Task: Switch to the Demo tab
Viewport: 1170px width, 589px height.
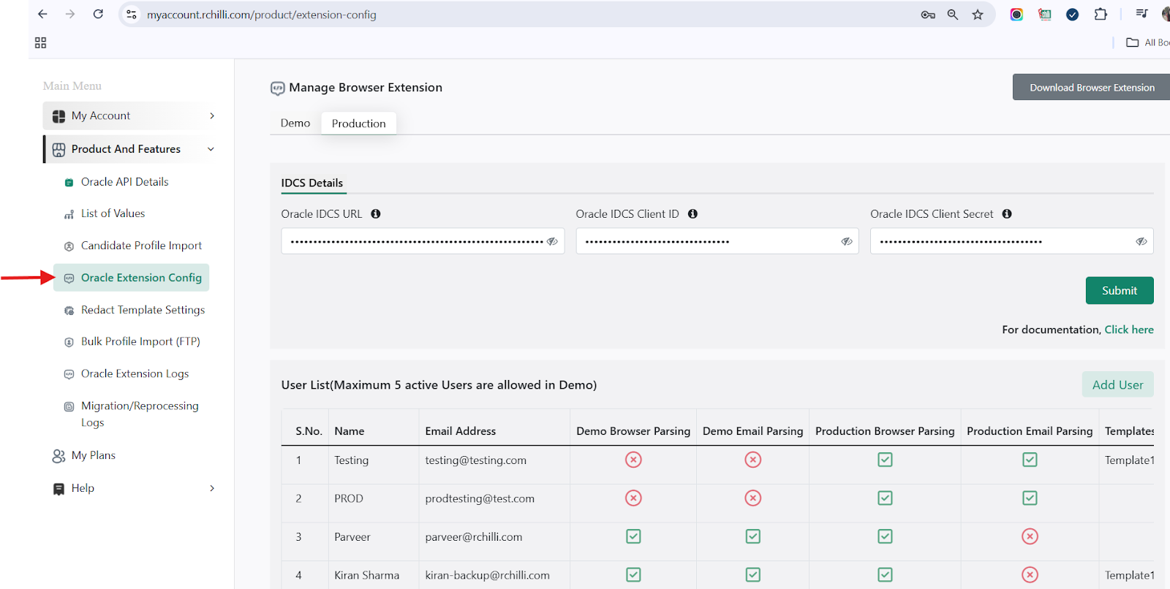Action: [295, 123]
